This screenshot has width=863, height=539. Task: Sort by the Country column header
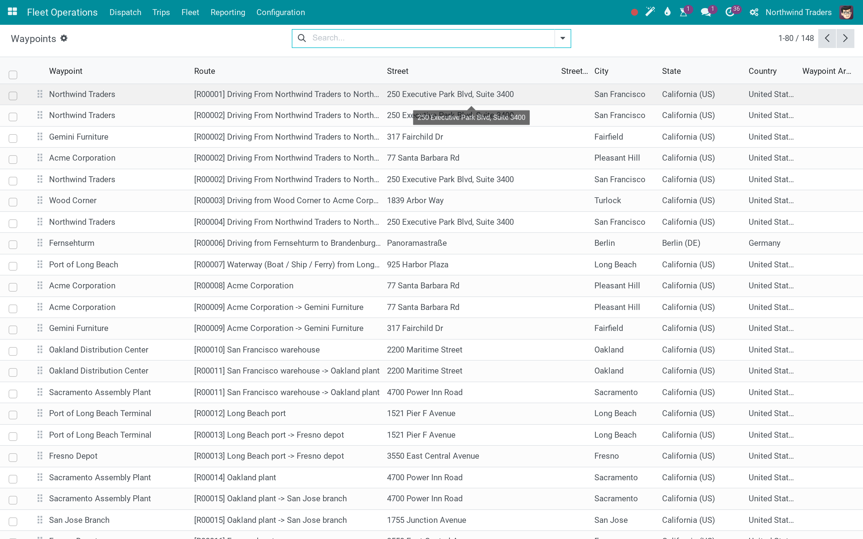click(762, 71)
